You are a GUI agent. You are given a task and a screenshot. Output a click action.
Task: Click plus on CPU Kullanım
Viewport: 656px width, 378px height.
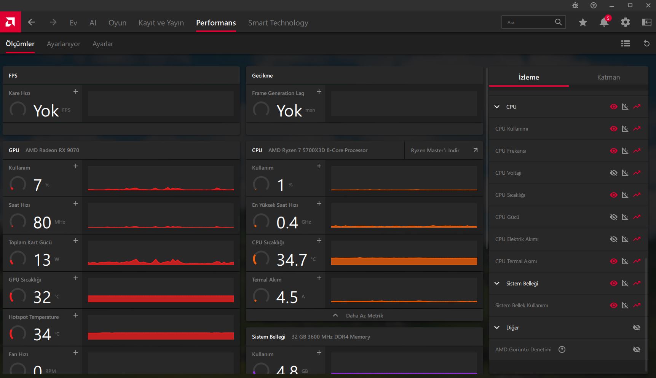coord(319,166)
